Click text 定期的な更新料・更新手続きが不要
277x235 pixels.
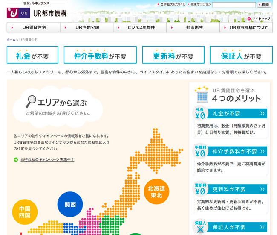point(231,202)
